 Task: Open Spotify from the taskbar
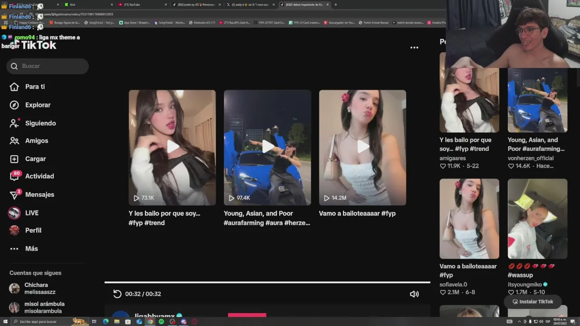(x=161, y=321)
